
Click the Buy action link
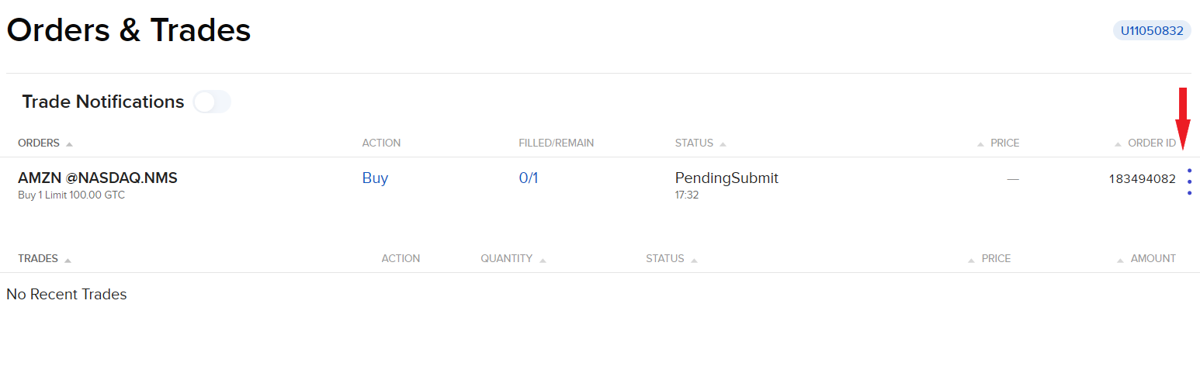click(x=375, y=178)
